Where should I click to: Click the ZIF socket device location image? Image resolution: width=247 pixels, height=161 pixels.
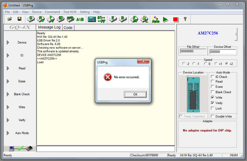click(x=193, y=94)
